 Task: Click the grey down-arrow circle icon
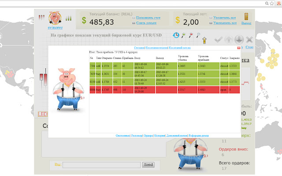coord(239,40)
